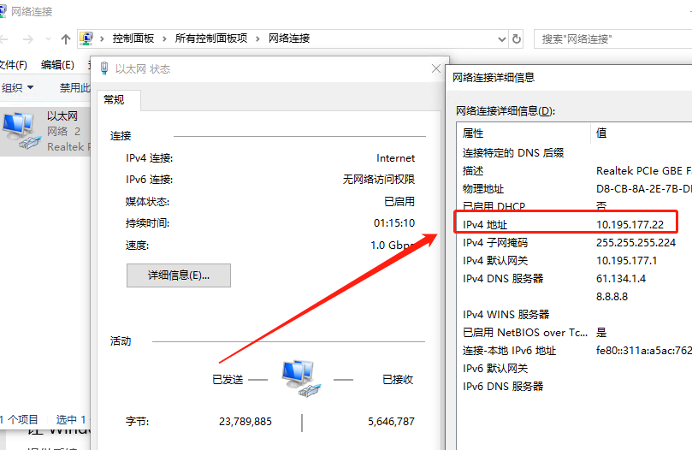The height and width of the screenshot is (450, 692).
Task: Open 所有控制面板项 breadcrumb
Action: click(x=211, y=38)
